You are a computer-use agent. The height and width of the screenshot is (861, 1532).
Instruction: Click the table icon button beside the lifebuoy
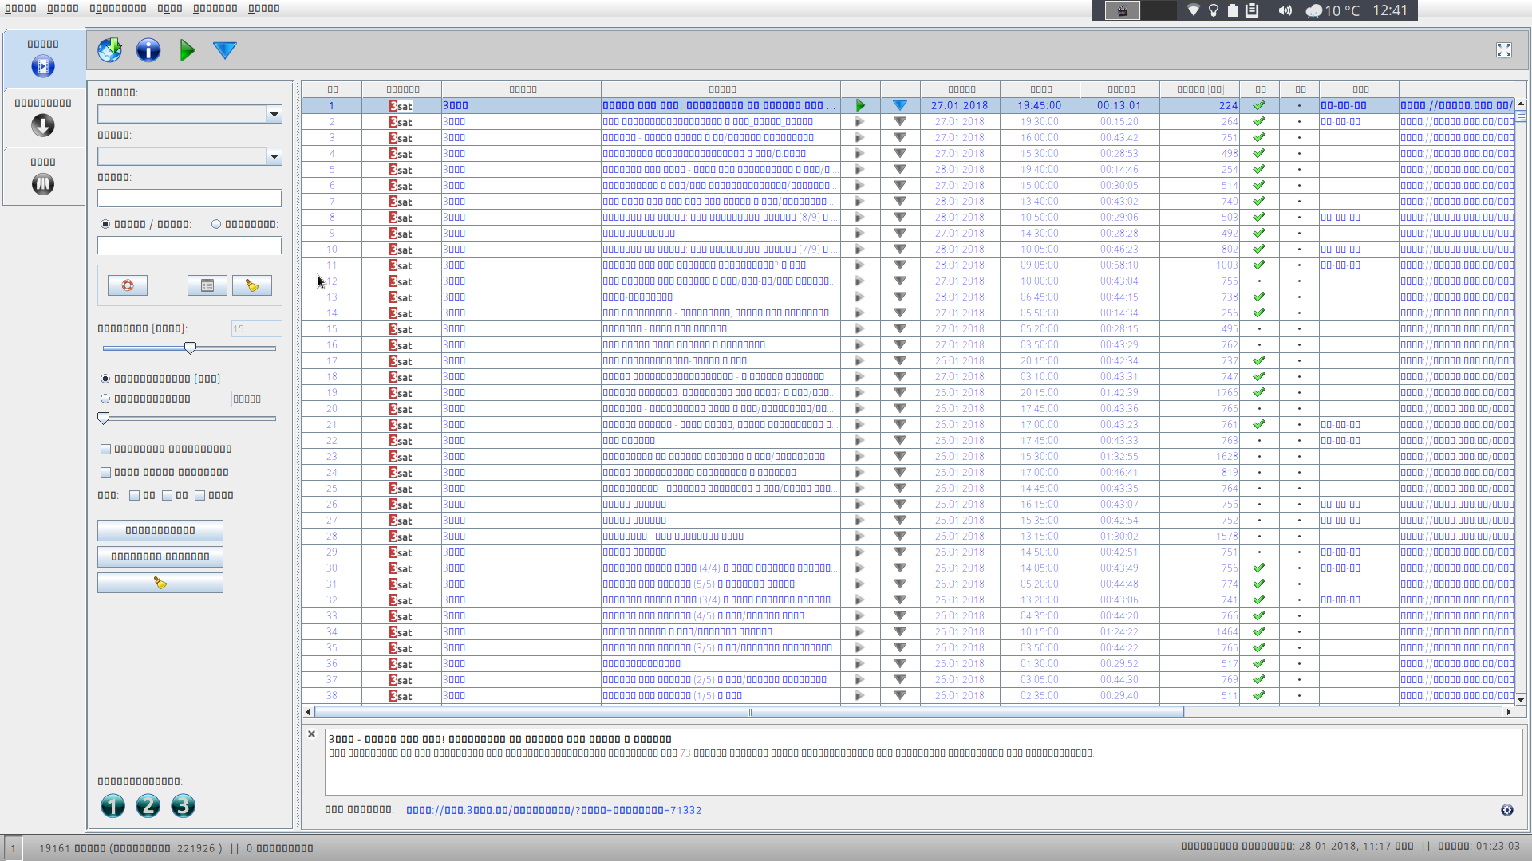pos(207,285)
